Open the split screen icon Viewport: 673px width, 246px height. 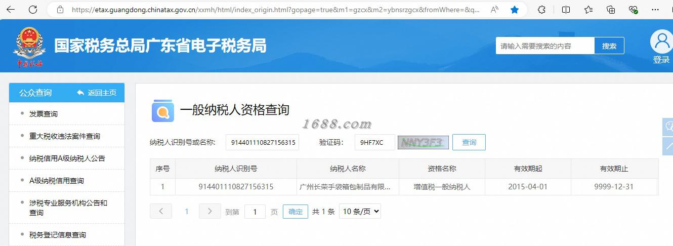pyautogui.click(x=566, y=10)
